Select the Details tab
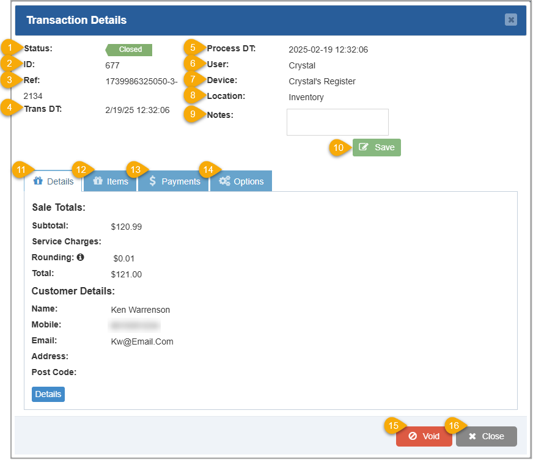The image size is (533, 460). tap(53, 181)
